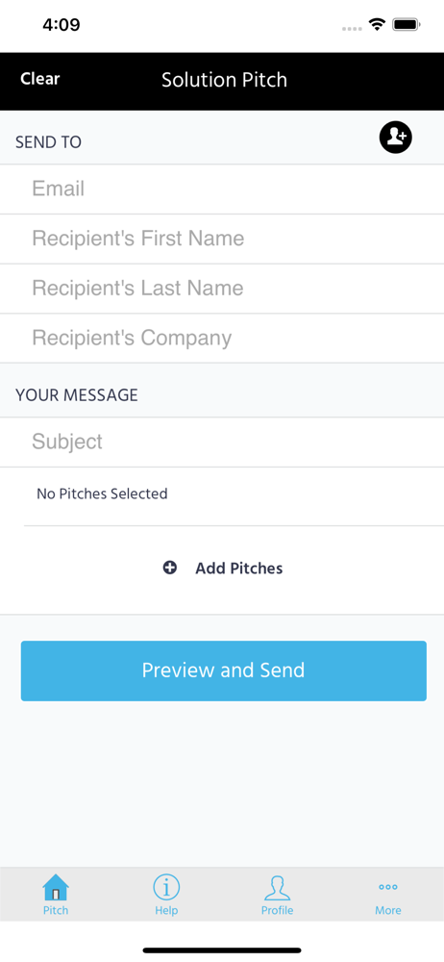Tap the plus icon beside Add Pitches
The image size is (444, 962).
[x=170, y=568]
